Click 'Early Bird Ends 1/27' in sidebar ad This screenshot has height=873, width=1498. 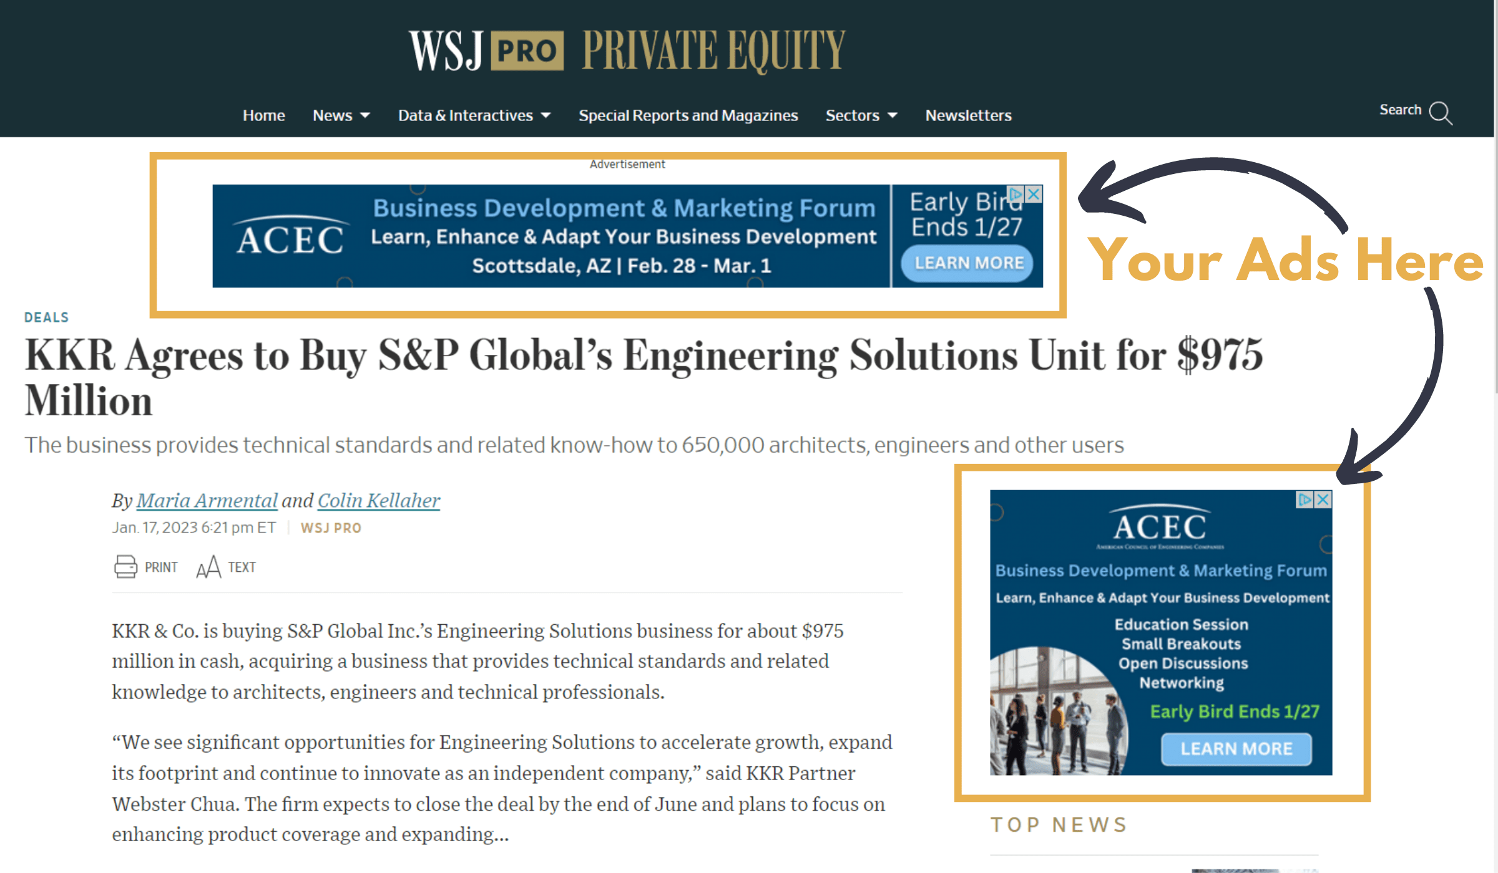click(x=1235, y=711)
